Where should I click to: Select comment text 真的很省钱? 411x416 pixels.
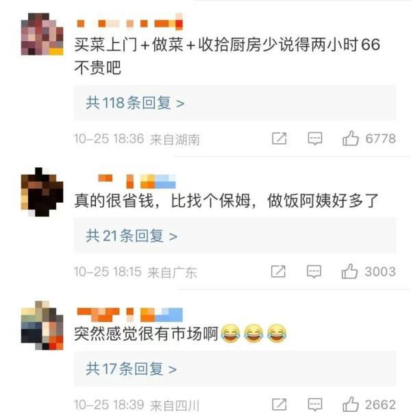[114, 201]
